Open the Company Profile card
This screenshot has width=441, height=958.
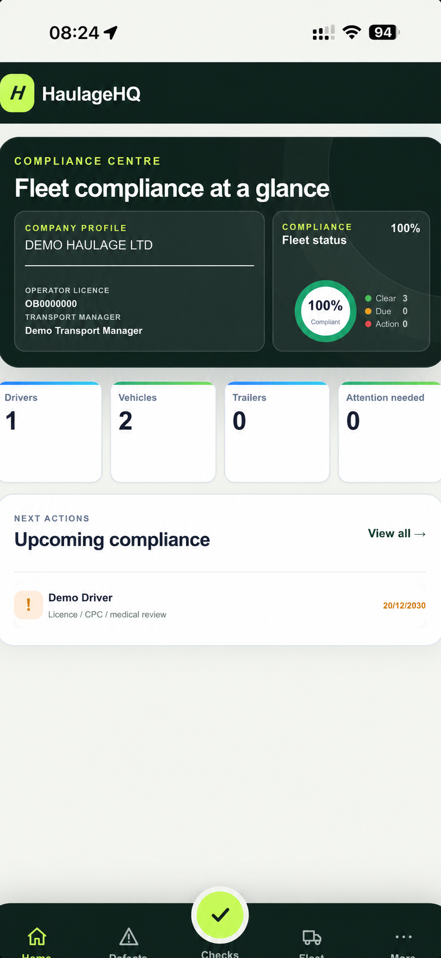coord(139,281)
